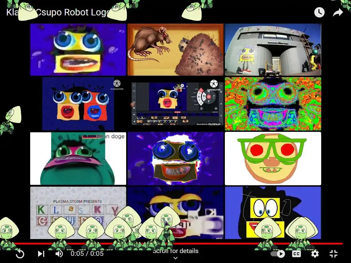Click the Scroll for details text
Image resolution: width=351 pixels, height=263 pixels.
[x=175, y=251]
